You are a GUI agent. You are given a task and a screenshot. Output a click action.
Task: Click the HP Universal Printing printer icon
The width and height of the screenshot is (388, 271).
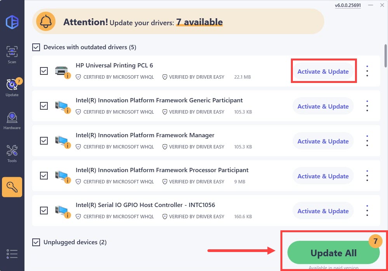[61, 71]
